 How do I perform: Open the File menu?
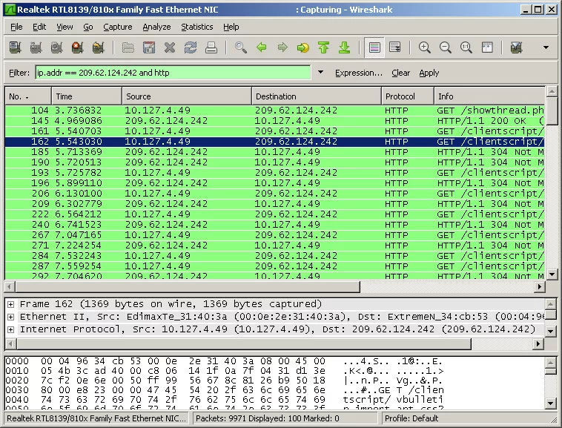(16, 27)
